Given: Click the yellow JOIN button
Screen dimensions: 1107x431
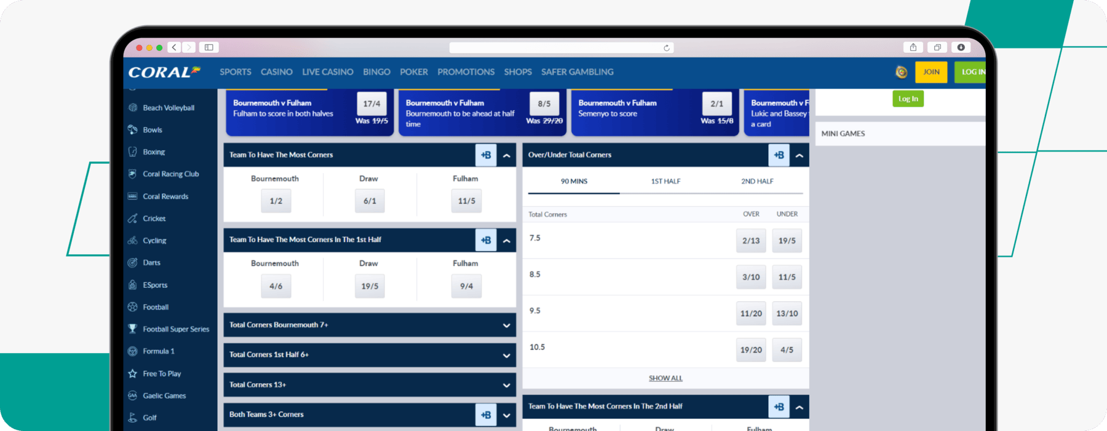Looking at the screenshot, I should pyautogui.click(x=931, y=72).
